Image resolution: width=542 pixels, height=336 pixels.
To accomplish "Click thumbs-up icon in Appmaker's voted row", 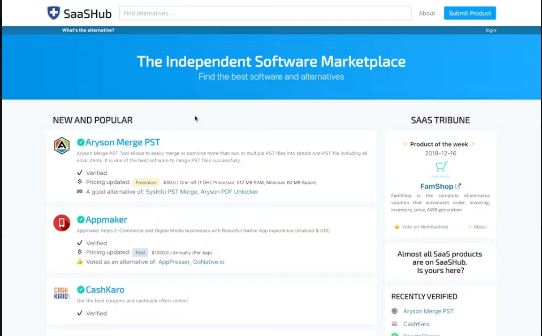I will pos(80,261).
